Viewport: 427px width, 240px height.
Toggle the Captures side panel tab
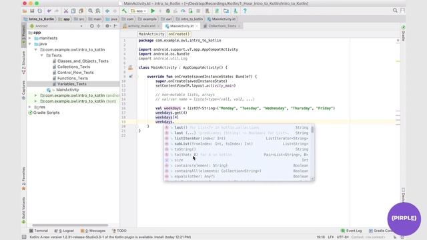(24, 90)
